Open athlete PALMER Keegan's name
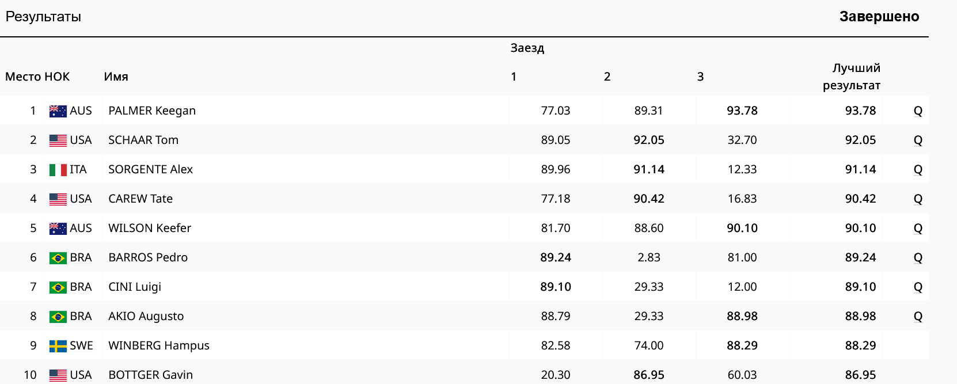The height and width of the screenshot is (384, 957). 152,111
